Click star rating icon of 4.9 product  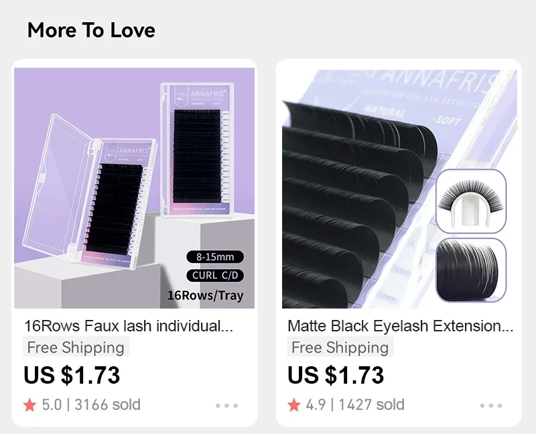point(294,405)
